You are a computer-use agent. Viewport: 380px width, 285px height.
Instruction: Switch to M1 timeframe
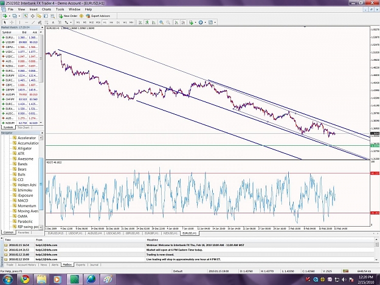(x=78, y=22)
